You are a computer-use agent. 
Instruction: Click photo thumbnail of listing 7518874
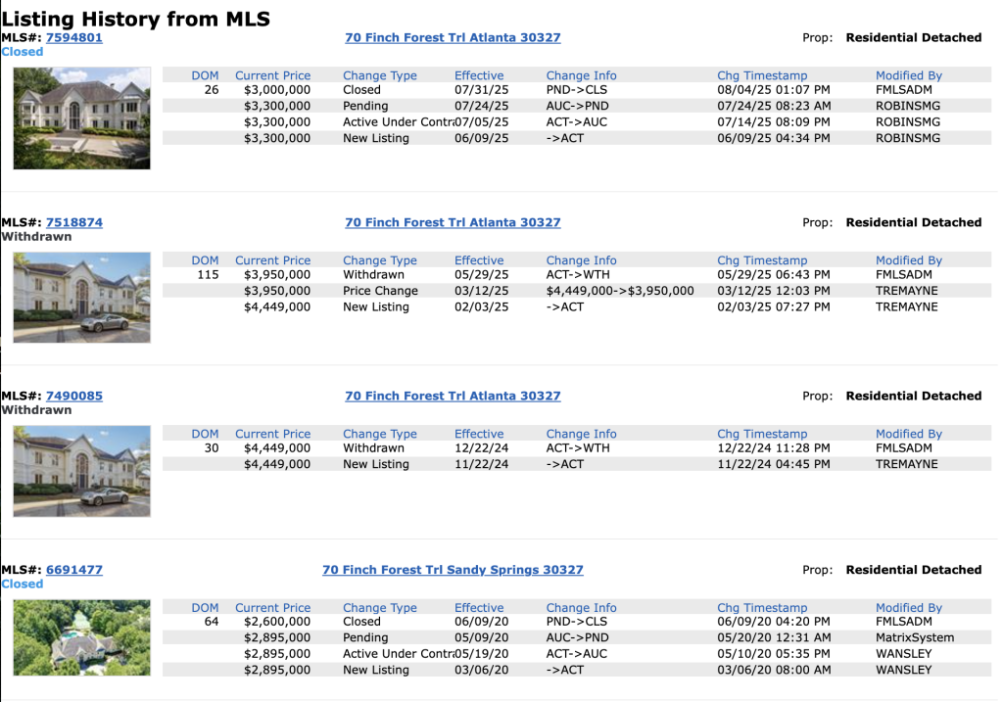click(82, 298)
